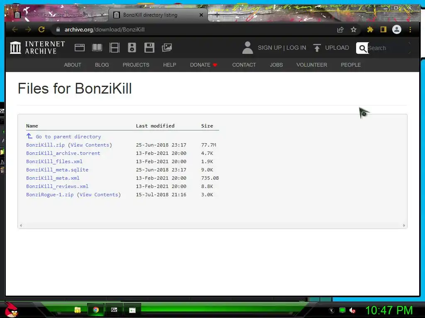Open BonziKill_files.xml

[54, 161]
